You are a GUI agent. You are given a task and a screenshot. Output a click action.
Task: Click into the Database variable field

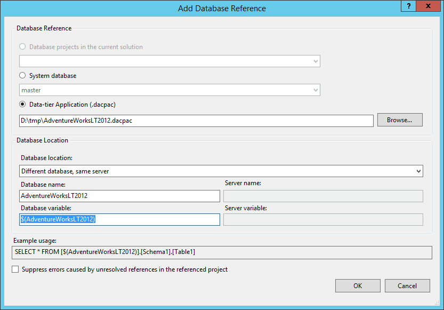(119, 220)
